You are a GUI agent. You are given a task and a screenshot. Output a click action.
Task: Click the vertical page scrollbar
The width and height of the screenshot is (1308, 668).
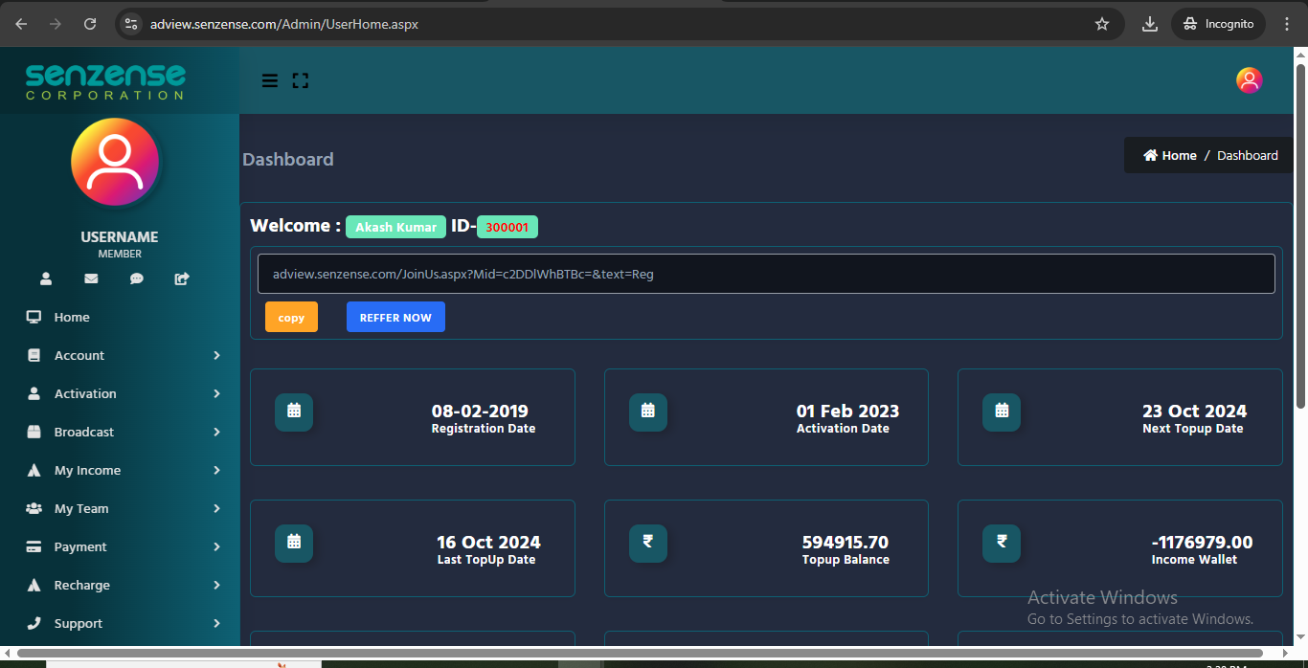tap(1300, 235)
